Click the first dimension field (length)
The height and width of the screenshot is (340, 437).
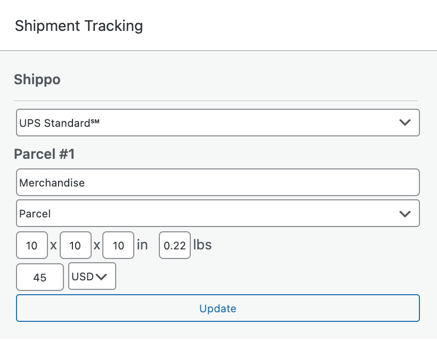pyautogui.click(x=32, y=245)
